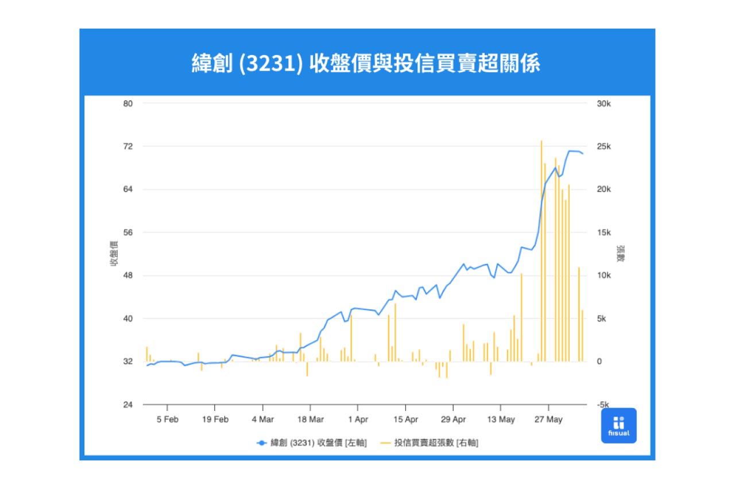Click the 72 value on the left axis
Screen dimensions: 735x489
pos(127,146)
